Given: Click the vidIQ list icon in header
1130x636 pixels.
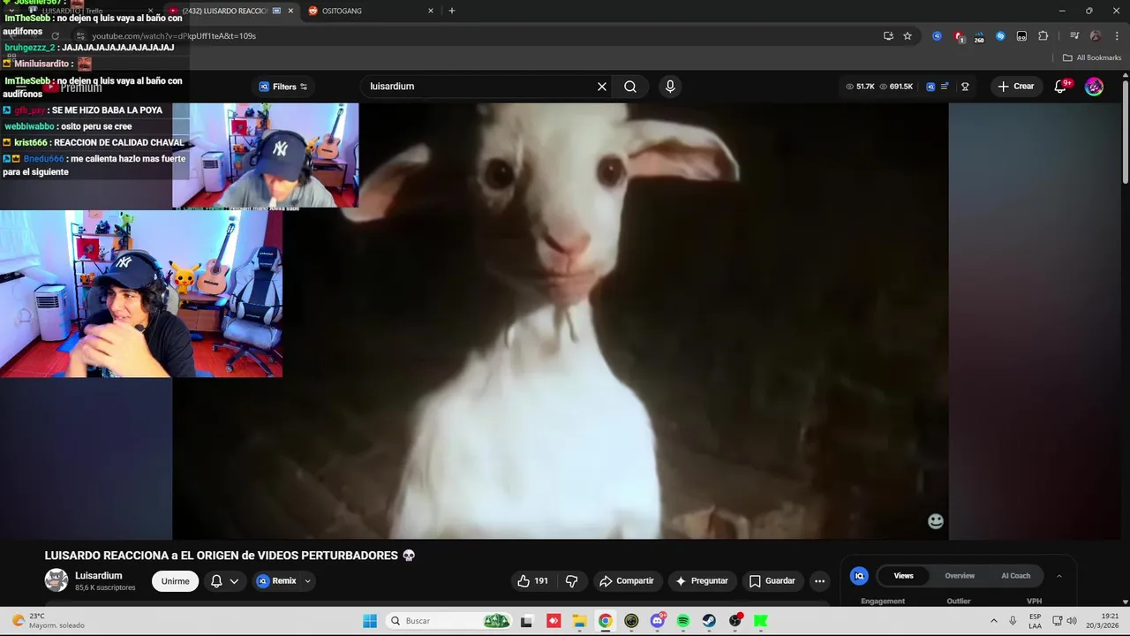Looking at the screenshot, I should click(945, 87).
